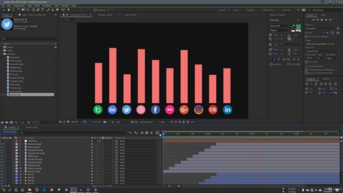Select the Roto Brush tool
The width and height of the screenshot is (343, 193).
click(63, 10)
